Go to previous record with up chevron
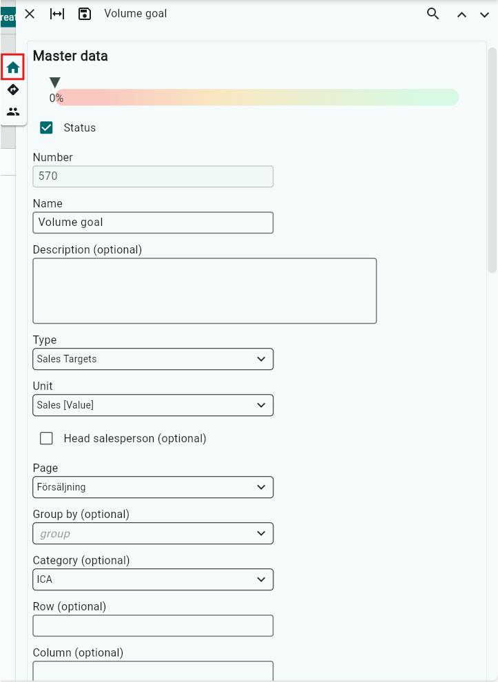This screenshot has height=682, width=498. click(x=462, y=14)
